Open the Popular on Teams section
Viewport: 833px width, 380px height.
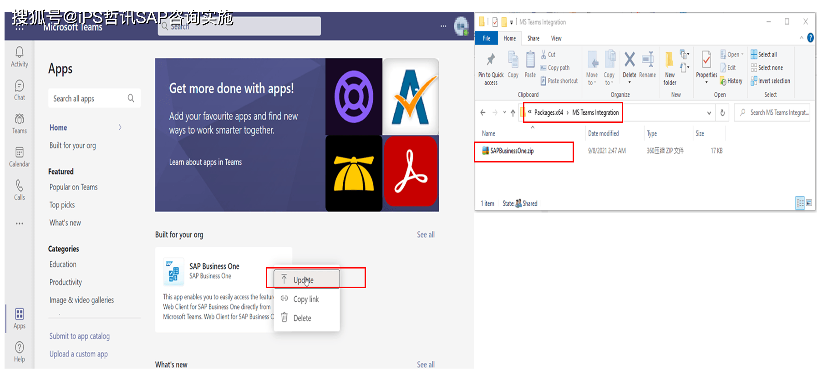74,187
